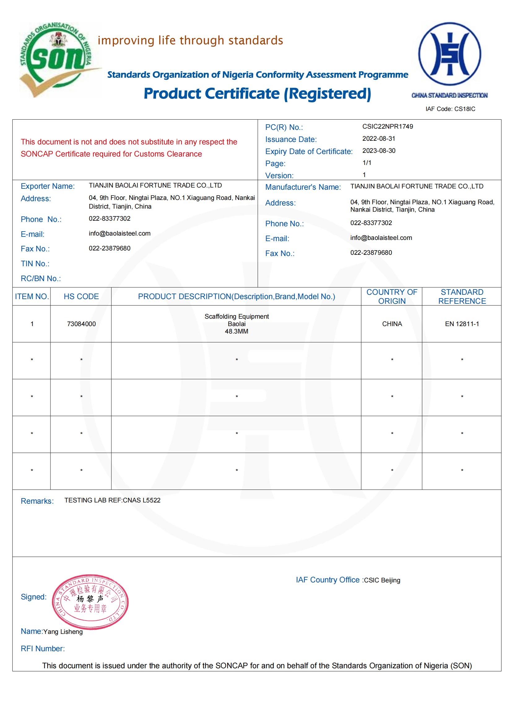Viewport: 512px width, 725px height.
Task: Click the testing lab reference remark
Action: [x=112, y=500]
